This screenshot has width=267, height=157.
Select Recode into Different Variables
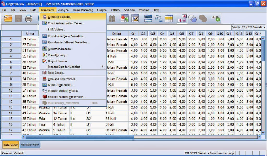tap(68, 43)
